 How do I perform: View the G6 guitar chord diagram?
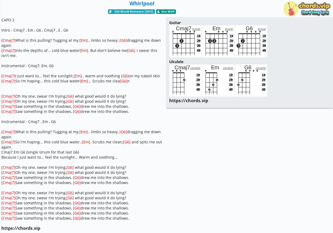point(251,41)
